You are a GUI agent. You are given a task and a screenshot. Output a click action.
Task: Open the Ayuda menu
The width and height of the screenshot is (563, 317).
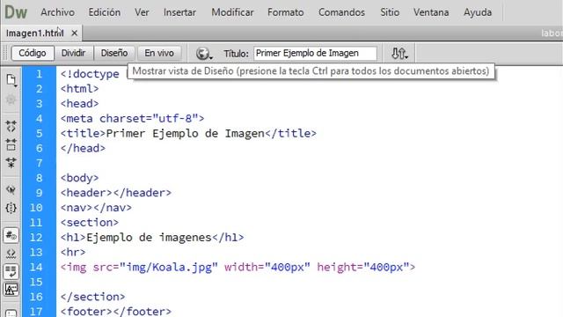[478, 12]
